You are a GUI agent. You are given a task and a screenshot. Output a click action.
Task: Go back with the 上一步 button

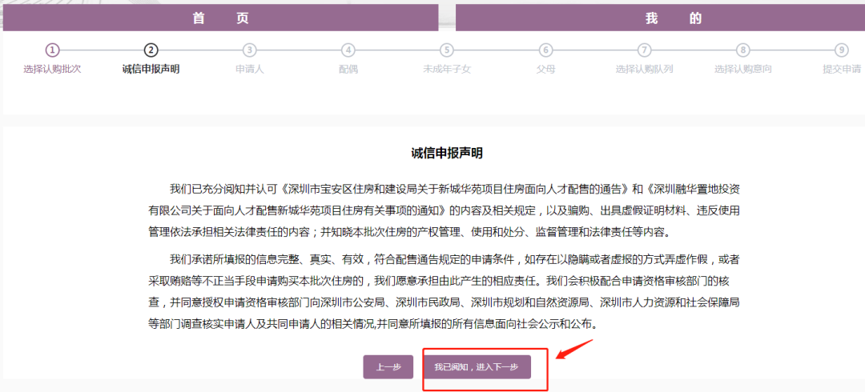point(388,367)
